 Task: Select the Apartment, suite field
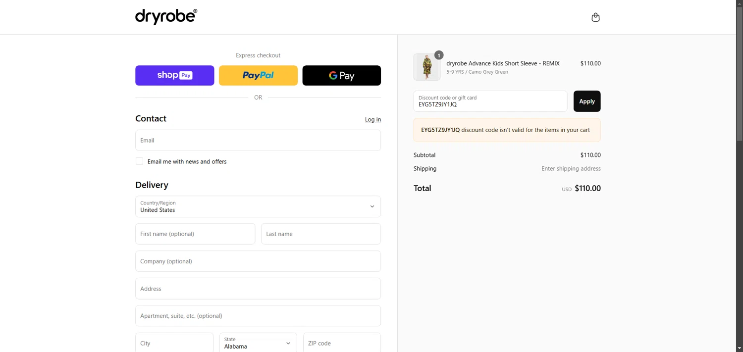tap(258, 316)
